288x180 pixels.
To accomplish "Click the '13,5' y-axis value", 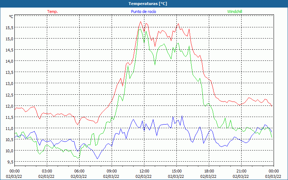I will [x=9, y=72].
